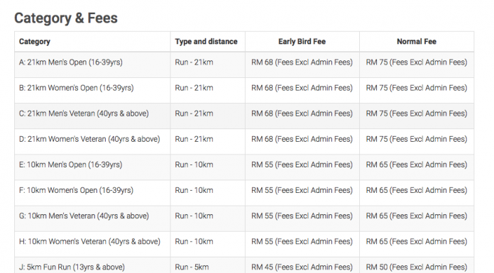Click 'Run - 21km' in row B
This screenshot has width=494, height=273.
[x=194, y=88]
